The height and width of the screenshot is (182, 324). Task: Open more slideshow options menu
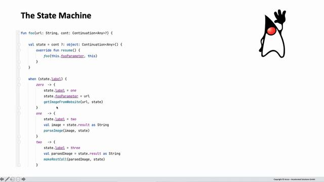[18, 179]
